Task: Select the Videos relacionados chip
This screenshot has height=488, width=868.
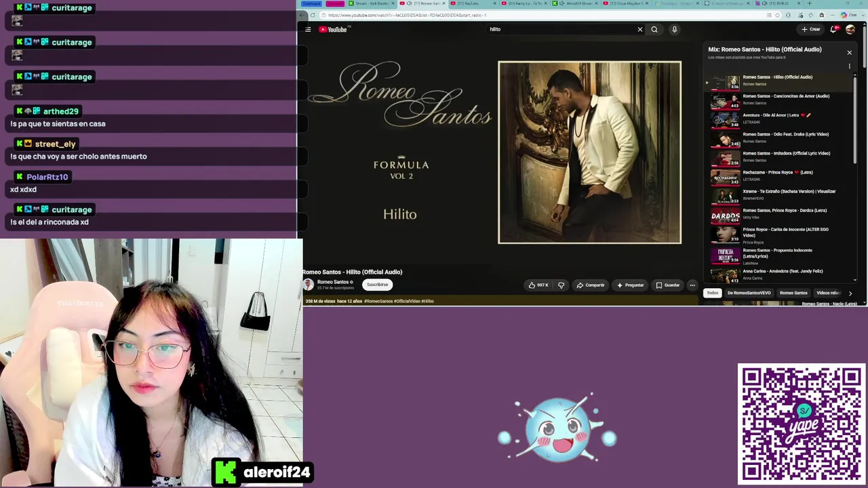Action: tap(828, 293)
